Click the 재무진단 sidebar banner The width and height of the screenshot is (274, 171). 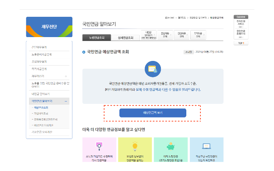tap(49, 27)
